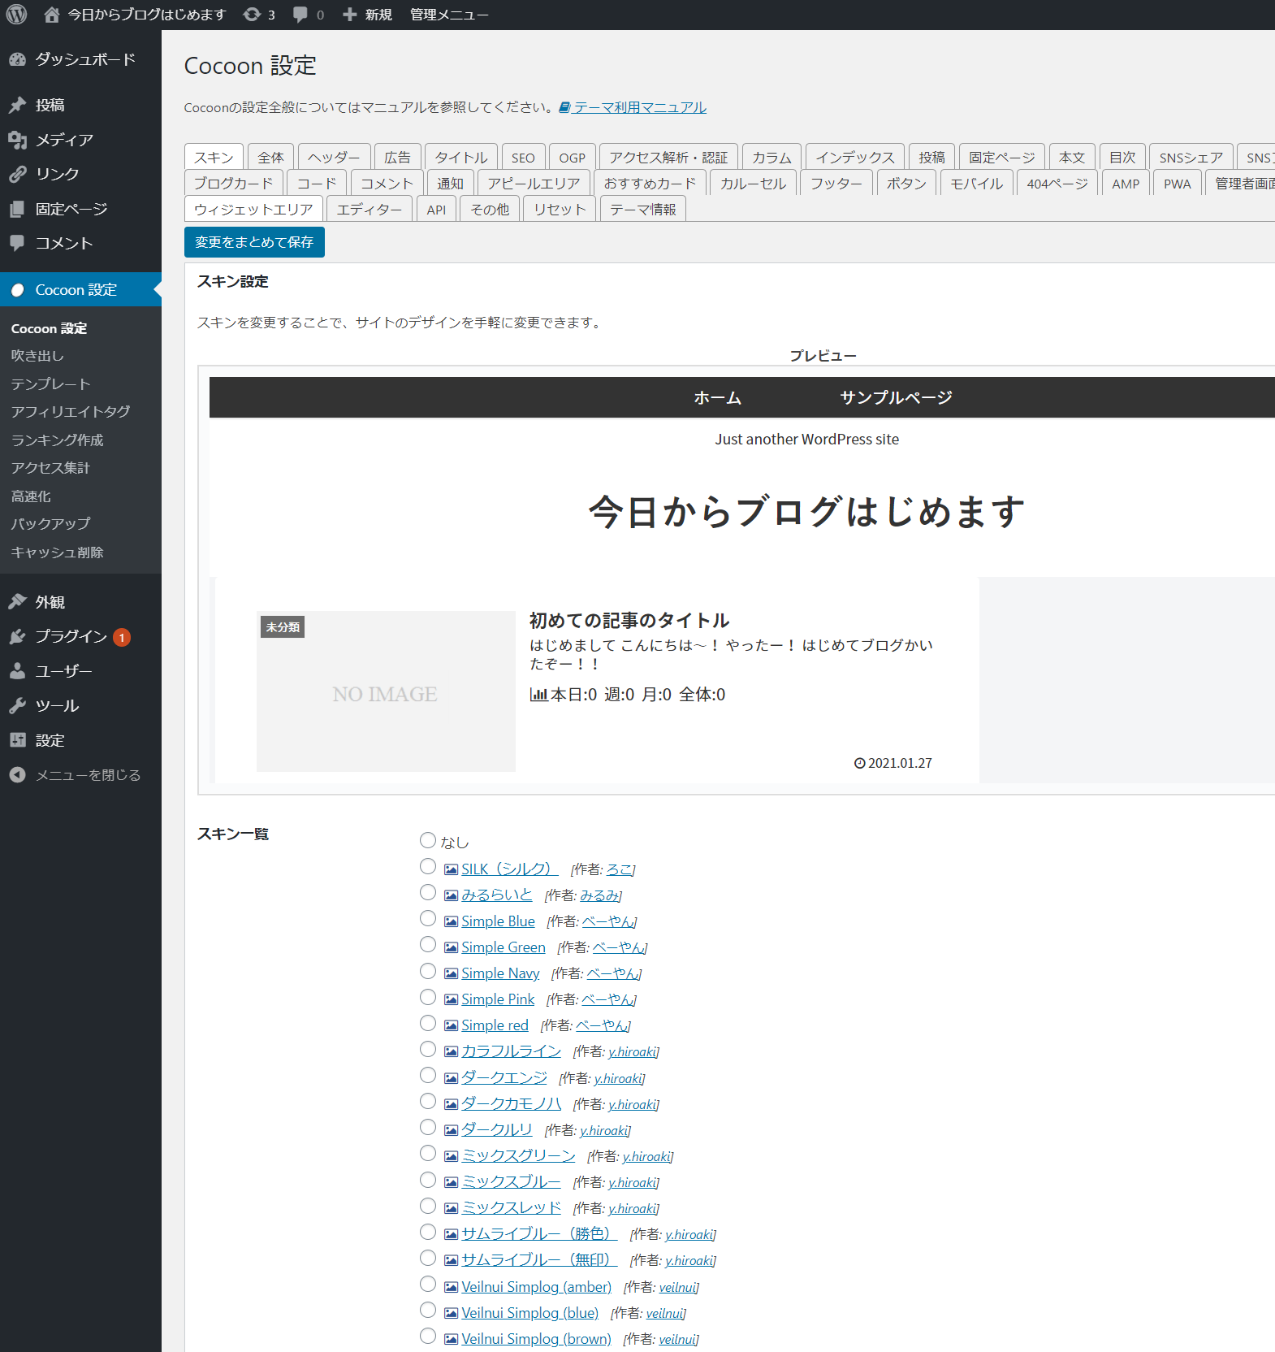Open author veilnui link beside Simplog (blue)
The image size is (1275, 1352).
666,1313
